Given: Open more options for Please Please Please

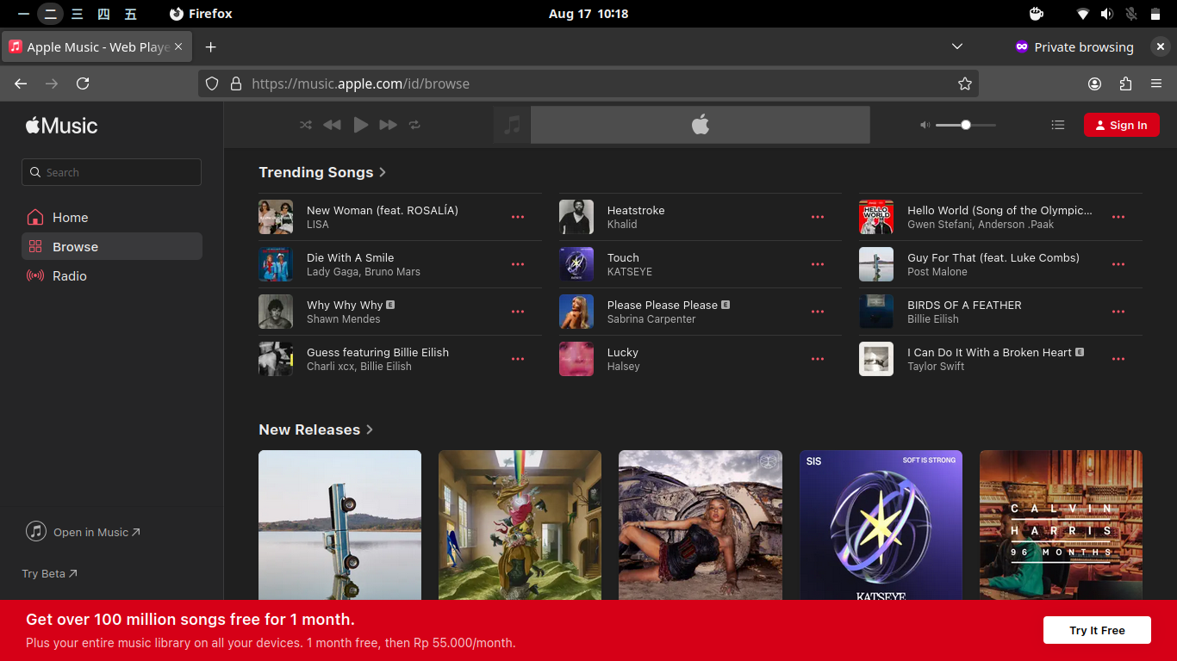Looking at the screenshot, I should pos(818,312).
